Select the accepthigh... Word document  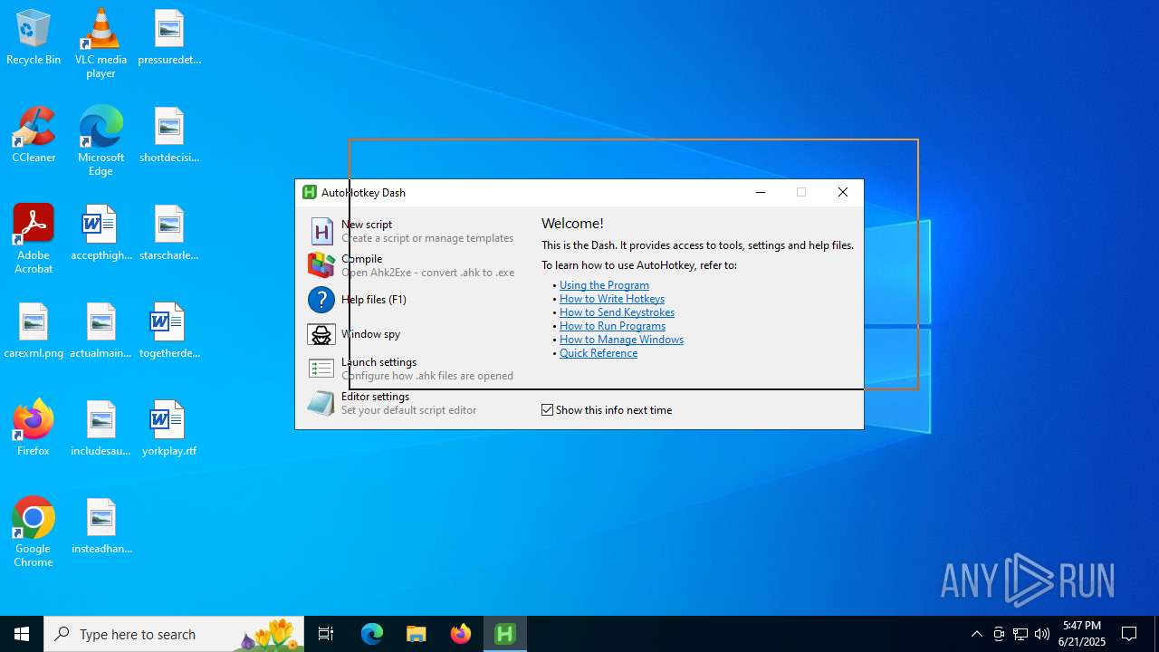(x=101, y=234)
